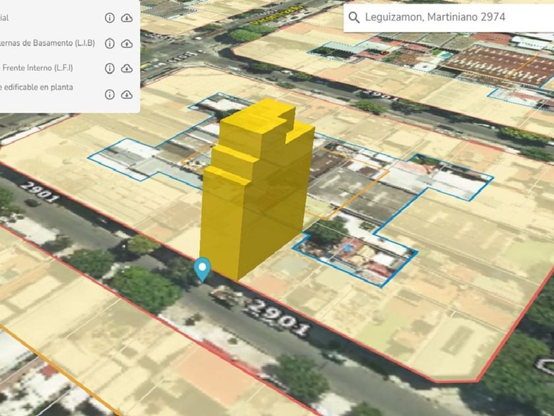This screenshot has height=416, width=554.
Task: Download the first layer via cloud icon
Action: [x=127, y=18]
